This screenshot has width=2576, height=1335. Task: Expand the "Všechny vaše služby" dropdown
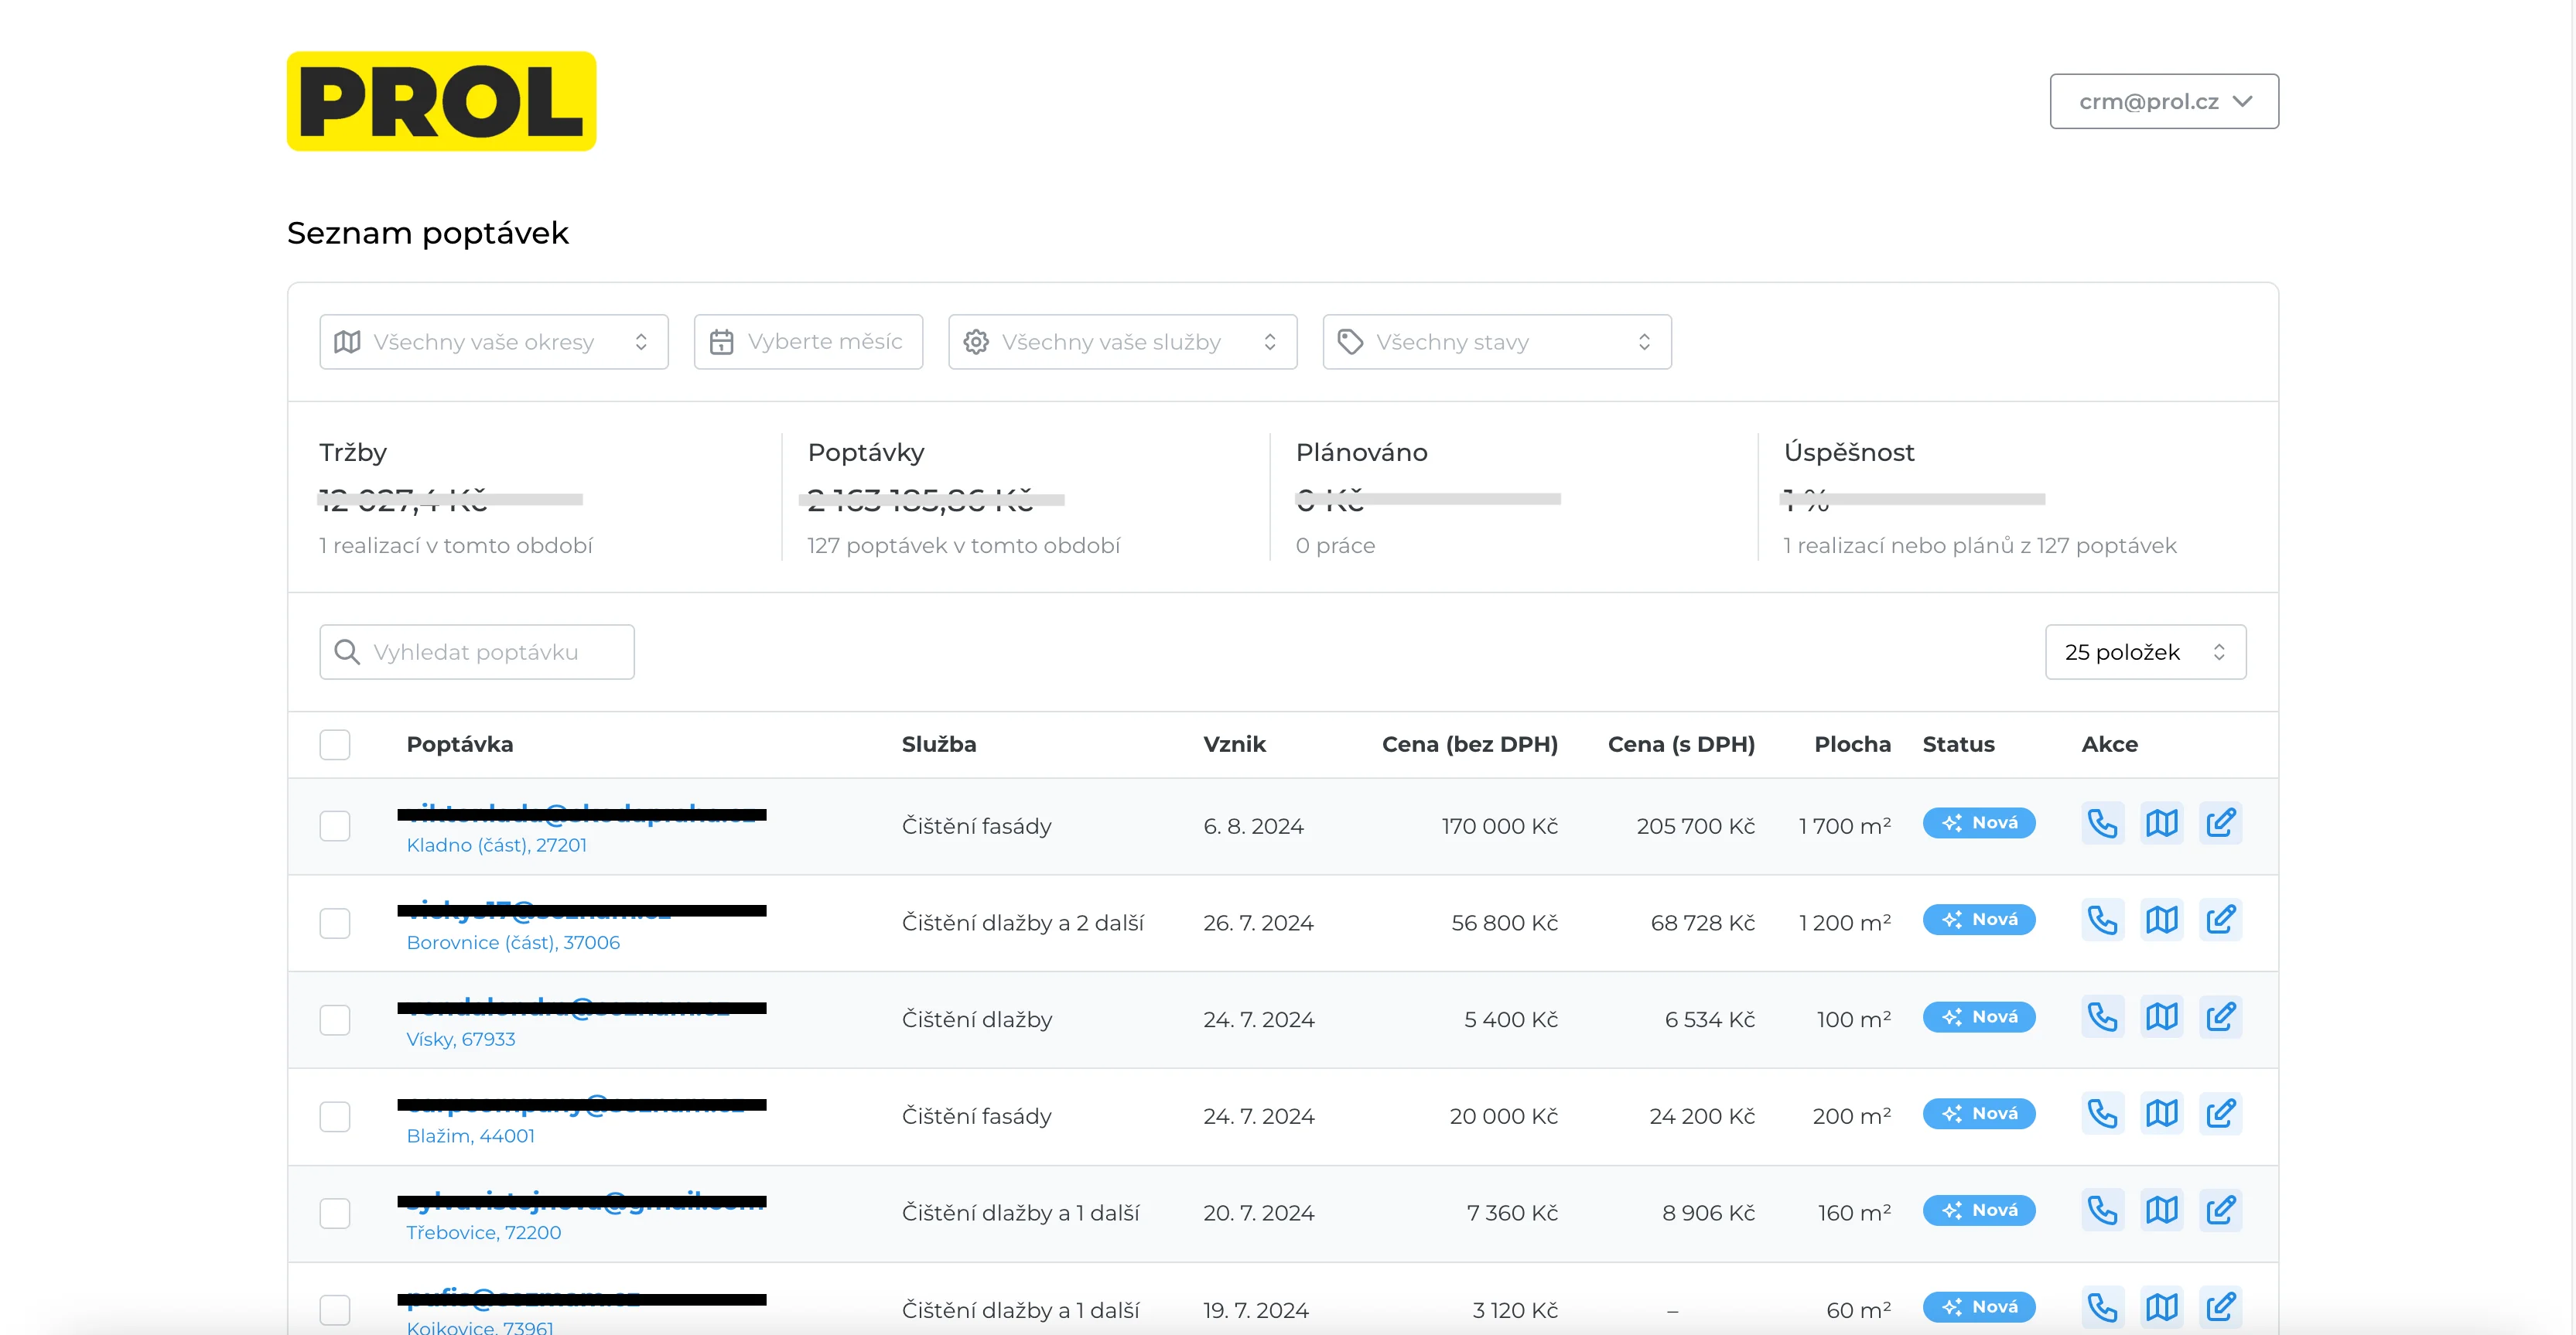pyautogui.click(x=1122, y=342)
